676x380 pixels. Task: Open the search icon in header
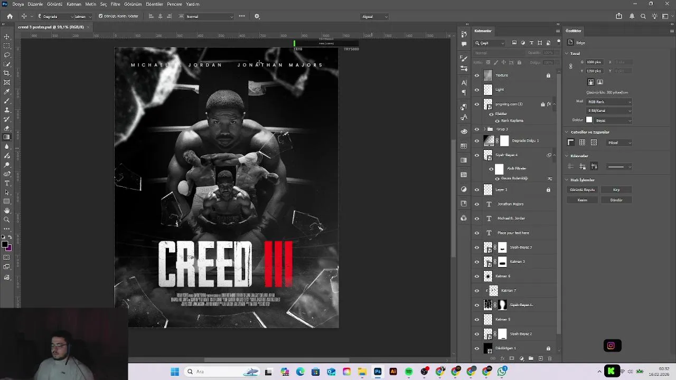(643, 16)
